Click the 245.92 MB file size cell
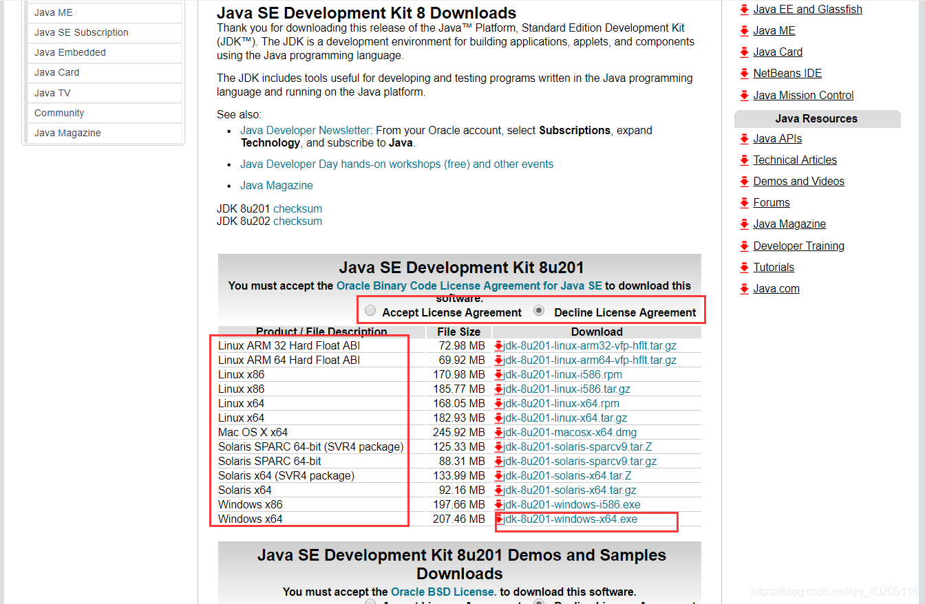The image size is (925, 604). (x=459, y=433)
